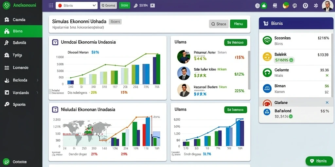Viewport: 335px width, 167px height.
Task: Open the Salomila sidebar item
Action: click(21, 43)
